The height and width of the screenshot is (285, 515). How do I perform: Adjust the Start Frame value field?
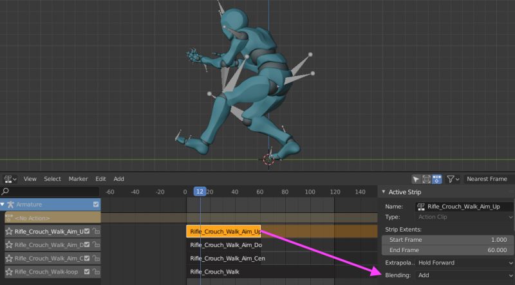447,240
